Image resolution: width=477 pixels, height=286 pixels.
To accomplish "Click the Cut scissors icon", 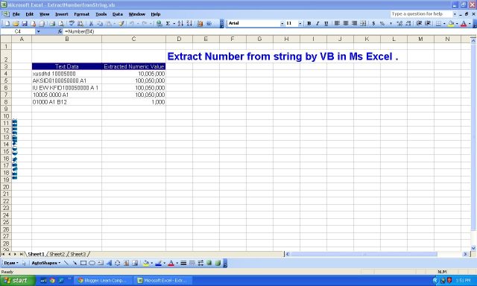I will [91, 23].
